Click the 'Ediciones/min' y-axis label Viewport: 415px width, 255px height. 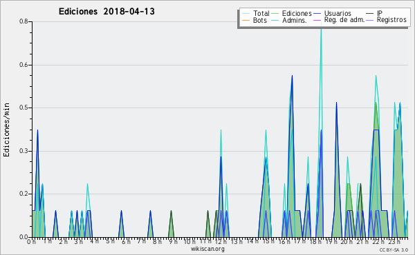point(6,130)
